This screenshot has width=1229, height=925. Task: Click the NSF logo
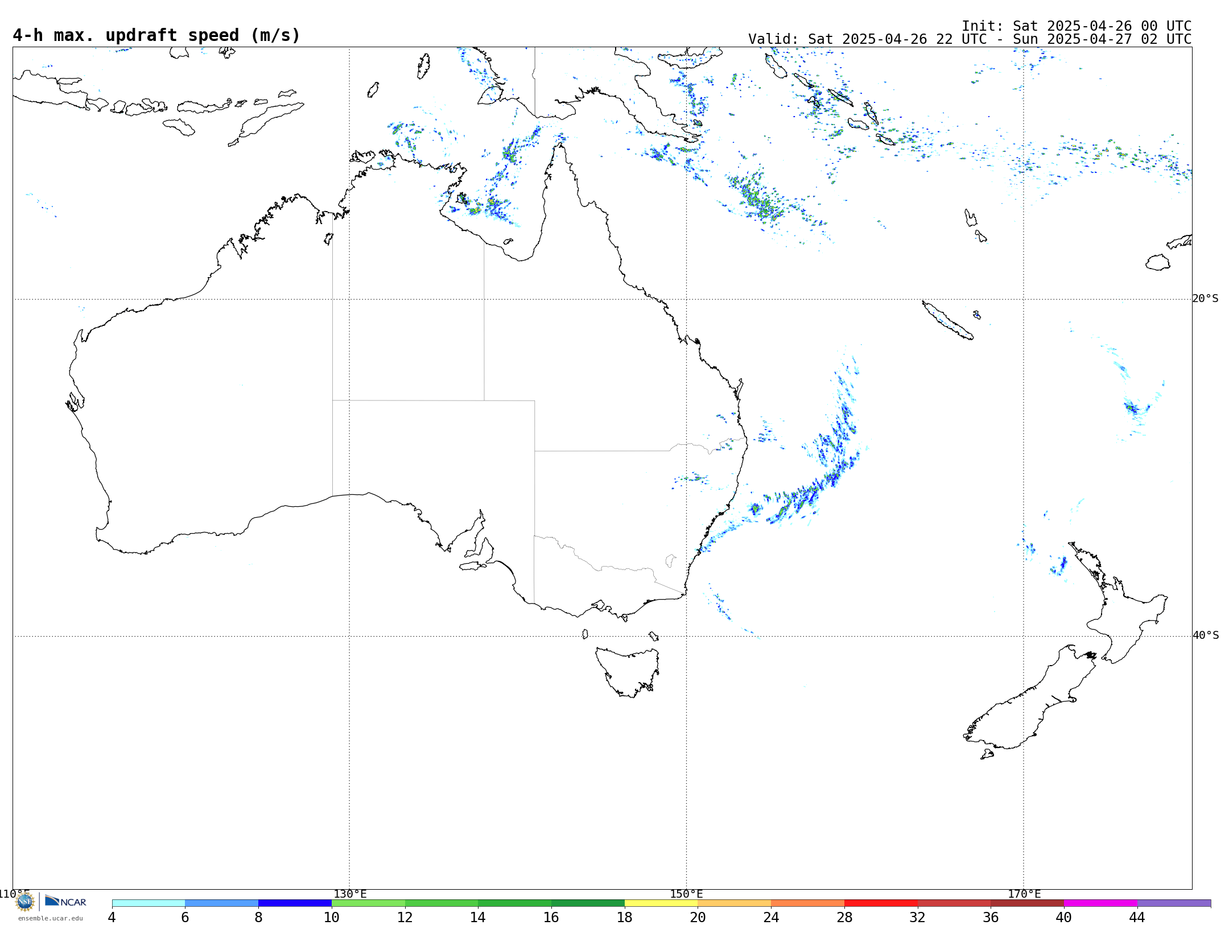(25, 902)
